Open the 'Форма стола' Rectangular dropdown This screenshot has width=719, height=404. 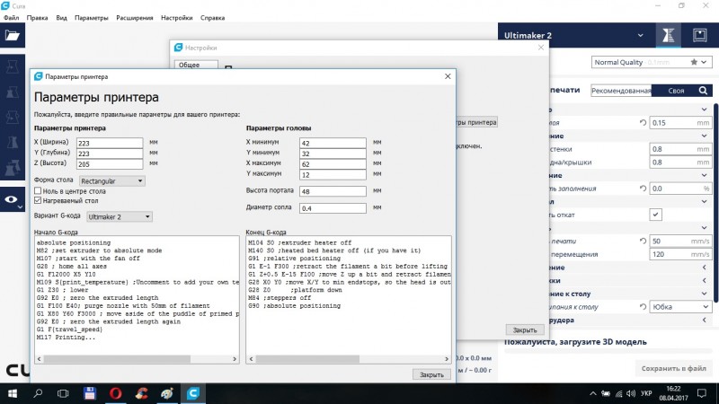click(x=111, y=180)
